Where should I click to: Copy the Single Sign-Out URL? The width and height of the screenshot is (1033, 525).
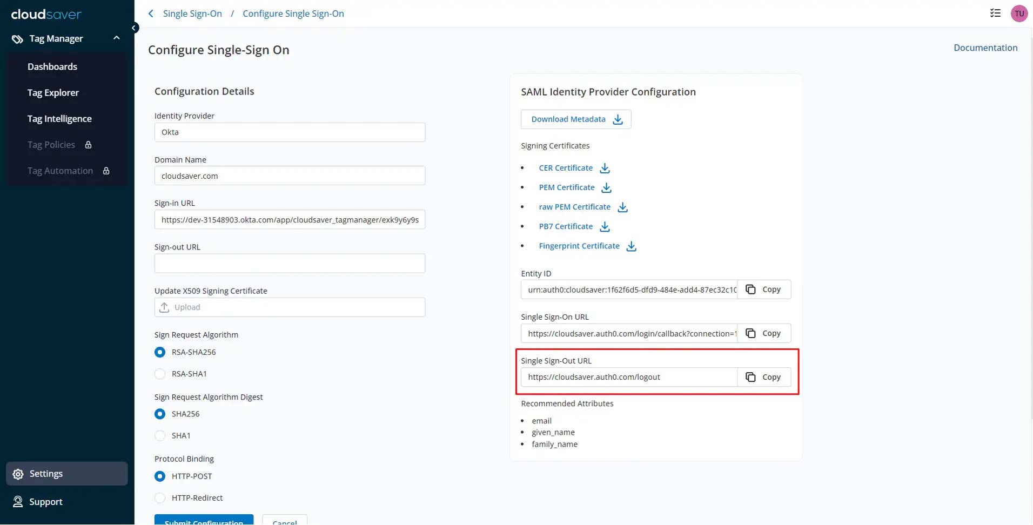763,377
